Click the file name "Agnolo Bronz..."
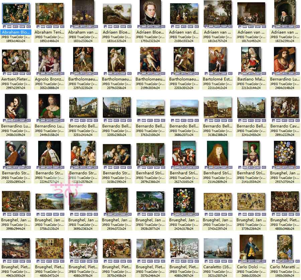301x280 pixels. coord(49,79)
